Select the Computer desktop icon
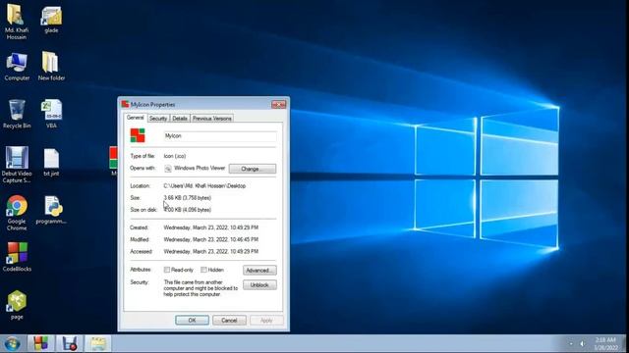This screenshot has height=353, width=629. pos(17,63)
